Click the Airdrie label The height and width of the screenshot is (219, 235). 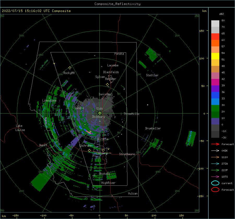pyautogui.click(x=103, y=139)
